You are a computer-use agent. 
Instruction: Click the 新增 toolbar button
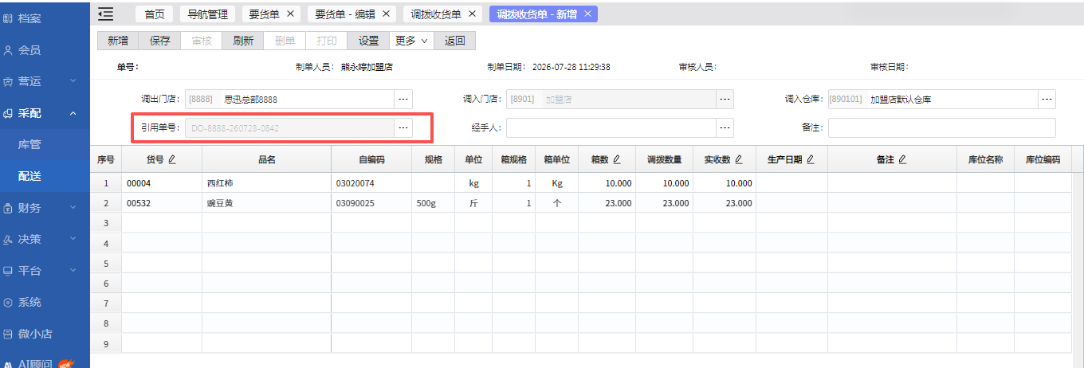tap(118, 41)
